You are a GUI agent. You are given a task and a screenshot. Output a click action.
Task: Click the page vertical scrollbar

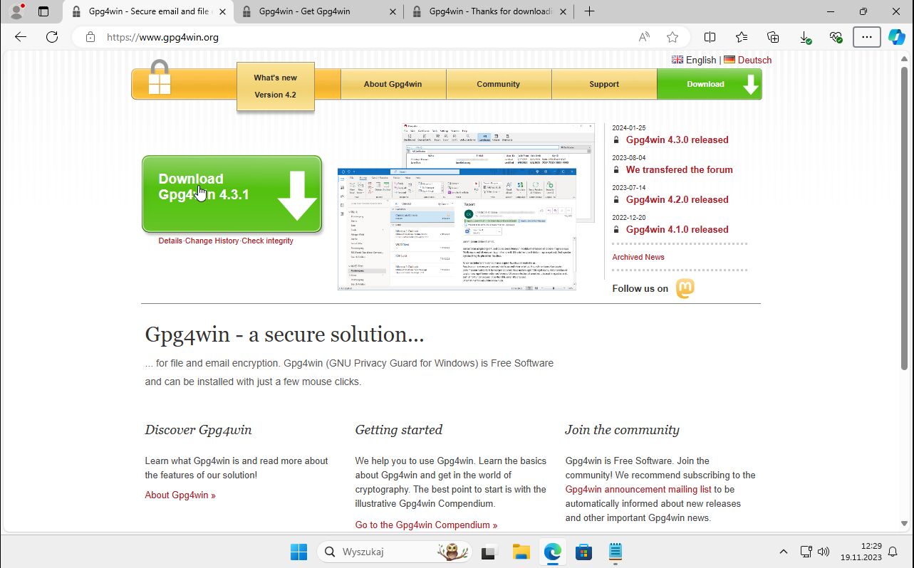coord(905,214)
